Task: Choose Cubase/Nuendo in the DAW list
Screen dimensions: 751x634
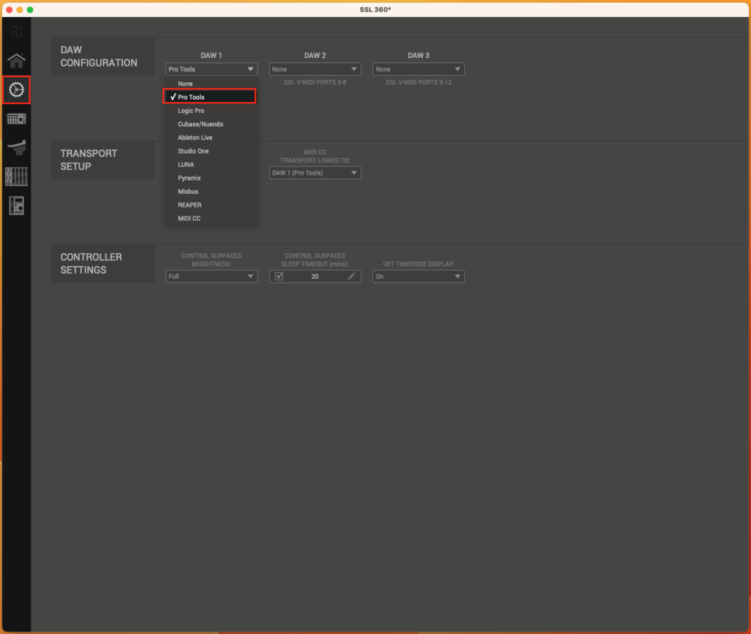Action: [x=211, y=123]
